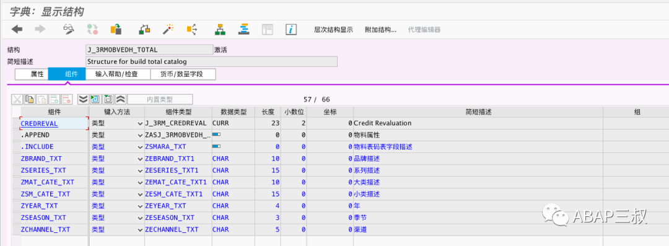Show the object hierarchy tree icon
Screen dimensions: 669x246
220,29
